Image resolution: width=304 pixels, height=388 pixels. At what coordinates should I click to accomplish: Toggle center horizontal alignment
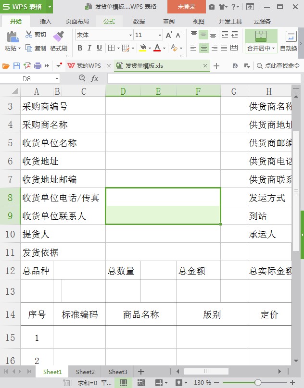tap(204, 48)
